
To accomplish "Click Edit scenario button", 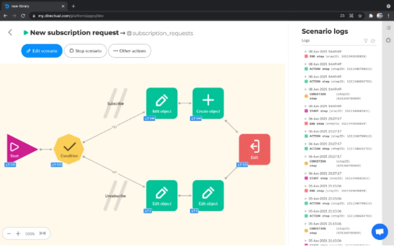I will (x=41, y=51).
